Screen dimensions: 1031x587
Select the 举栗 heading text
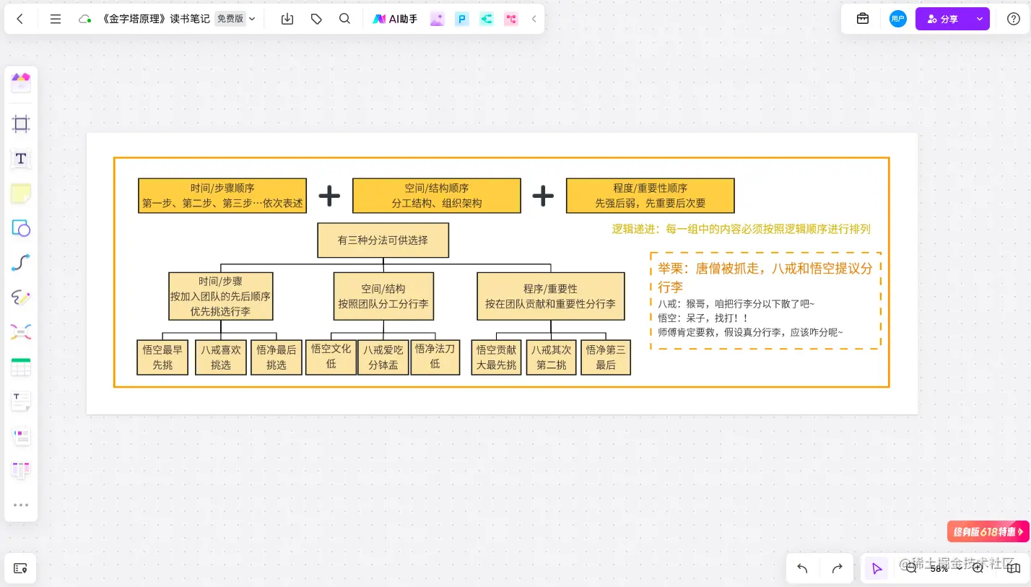click(765, 277)
